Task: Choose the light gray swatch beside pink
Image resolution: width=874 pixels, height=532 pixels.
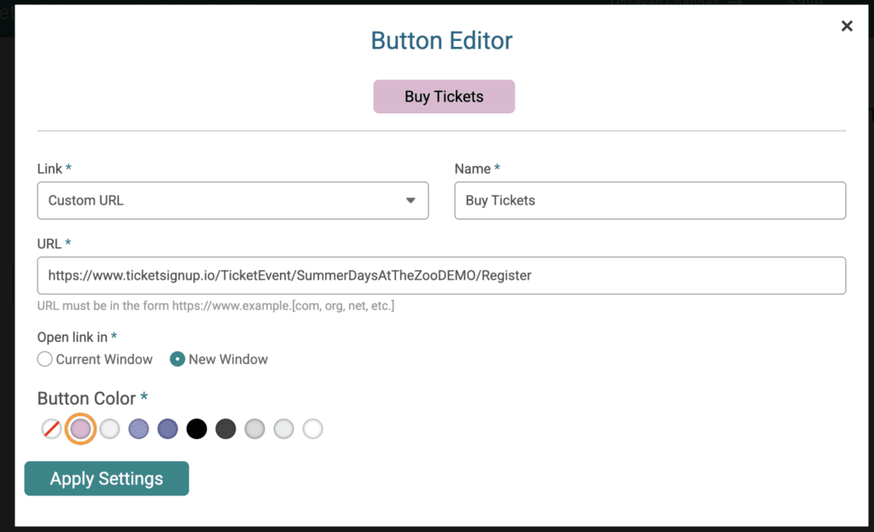Action: tap(110, 429)
